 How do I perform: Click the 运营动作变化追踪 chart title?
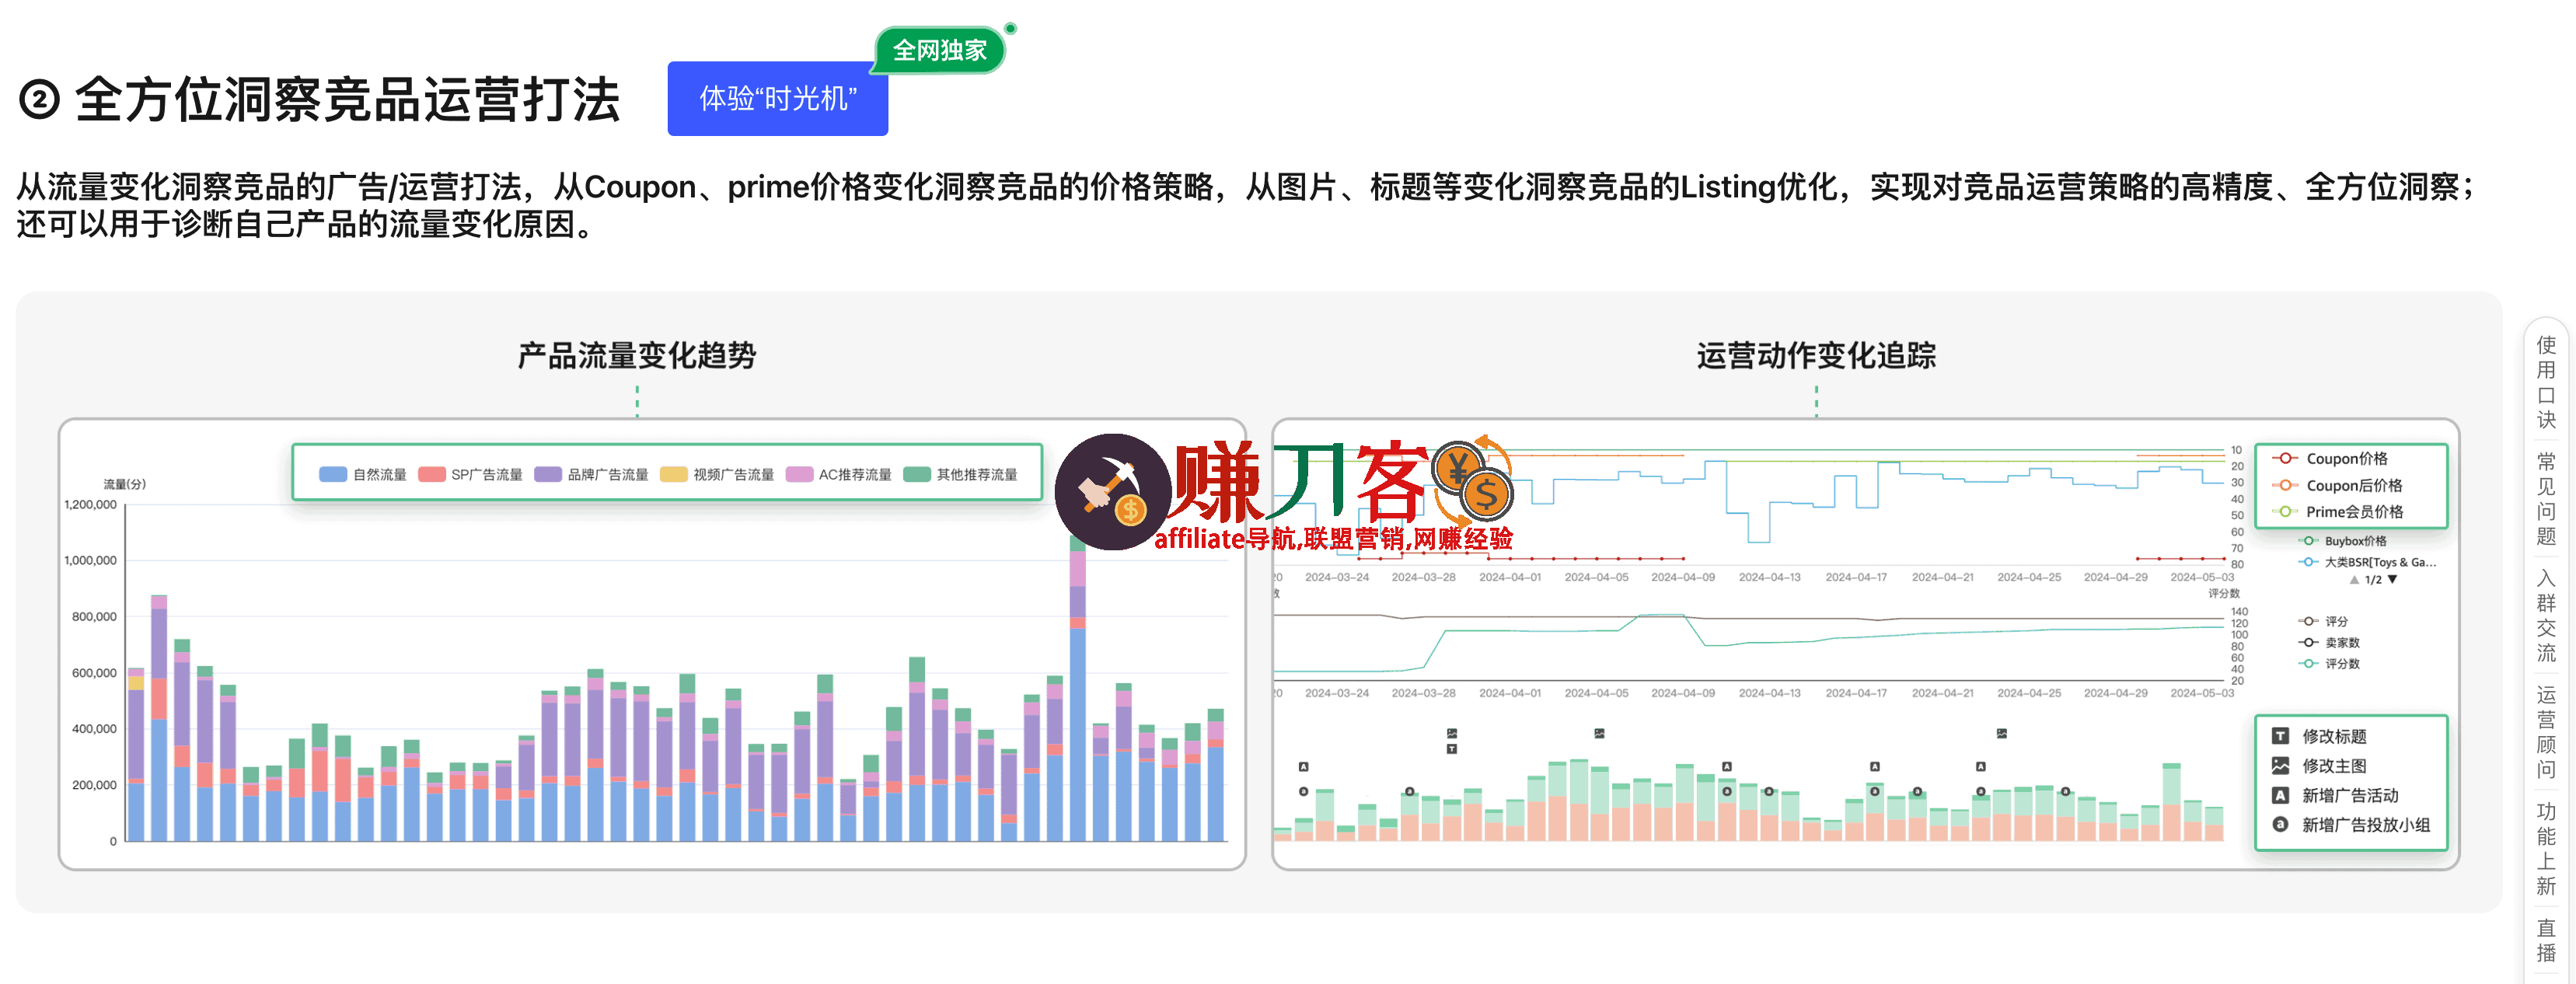coord(1816,355)
